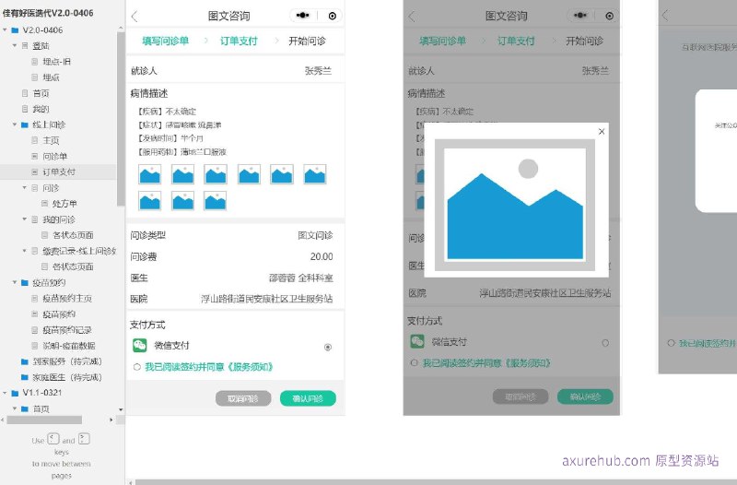Select the 订单支付 page in sidebar tree

pos(59,172)
